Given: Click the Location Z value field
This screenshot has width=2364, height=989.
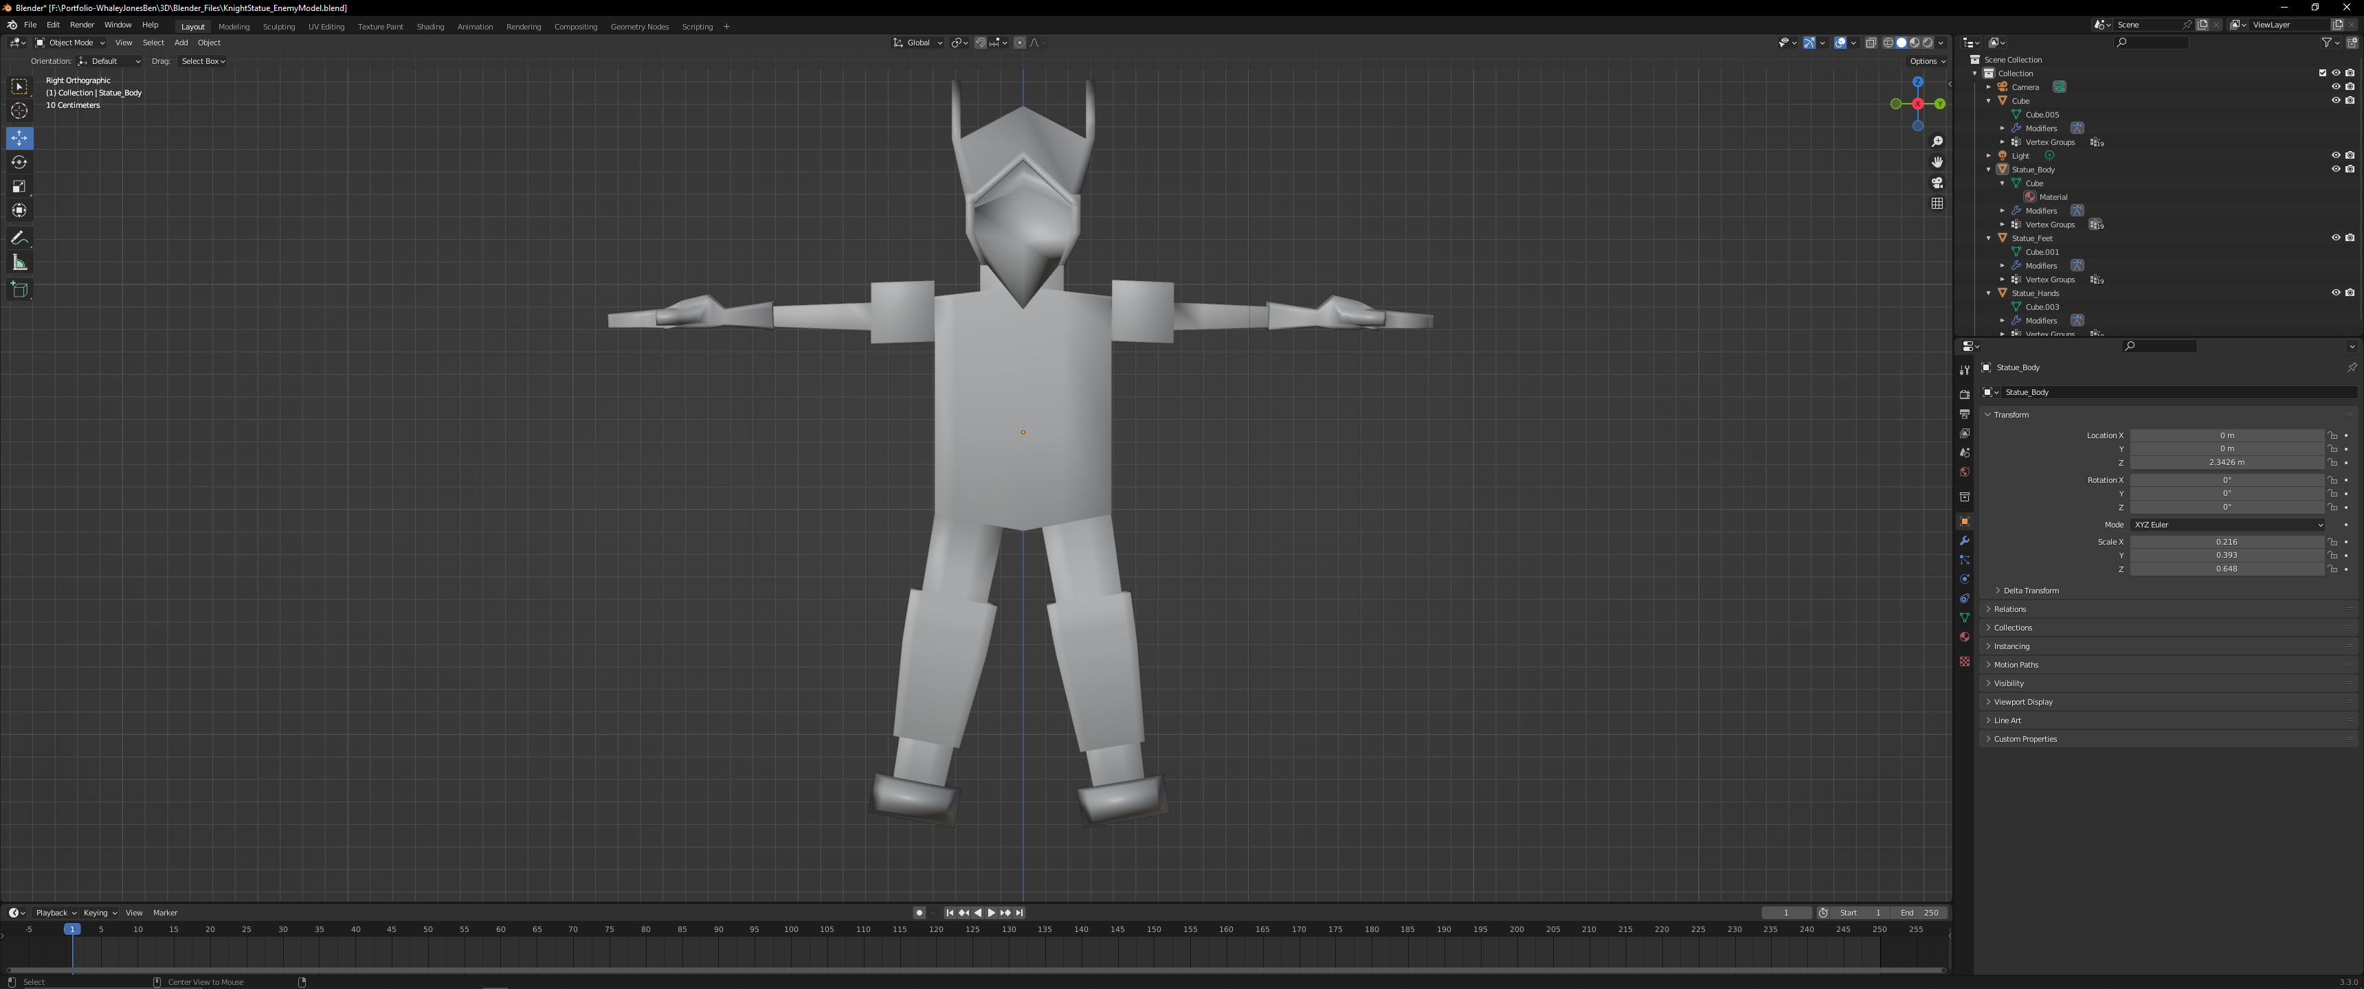Looking at the screenshot, I should click(2227, 462).
